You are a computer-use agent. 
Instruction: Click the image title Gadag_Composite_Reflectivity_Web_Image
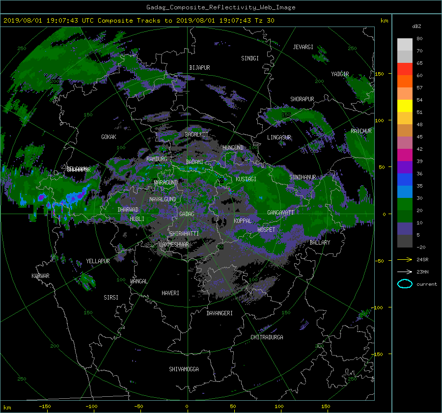(221, 7)
